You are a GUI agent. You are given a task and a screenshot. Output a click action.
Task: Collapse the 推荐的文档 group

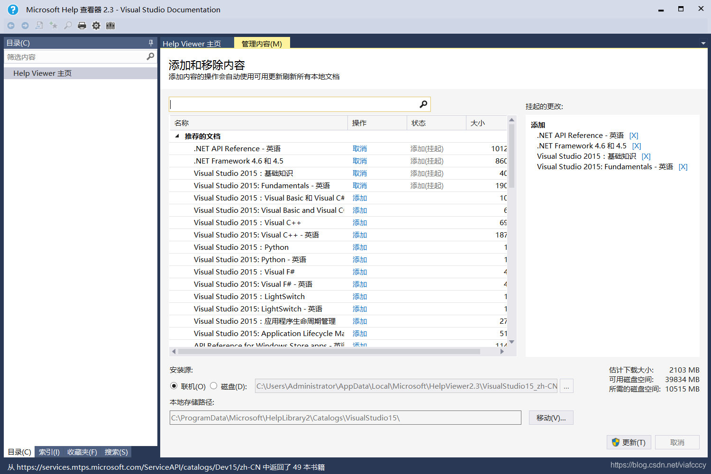point(177,136)
